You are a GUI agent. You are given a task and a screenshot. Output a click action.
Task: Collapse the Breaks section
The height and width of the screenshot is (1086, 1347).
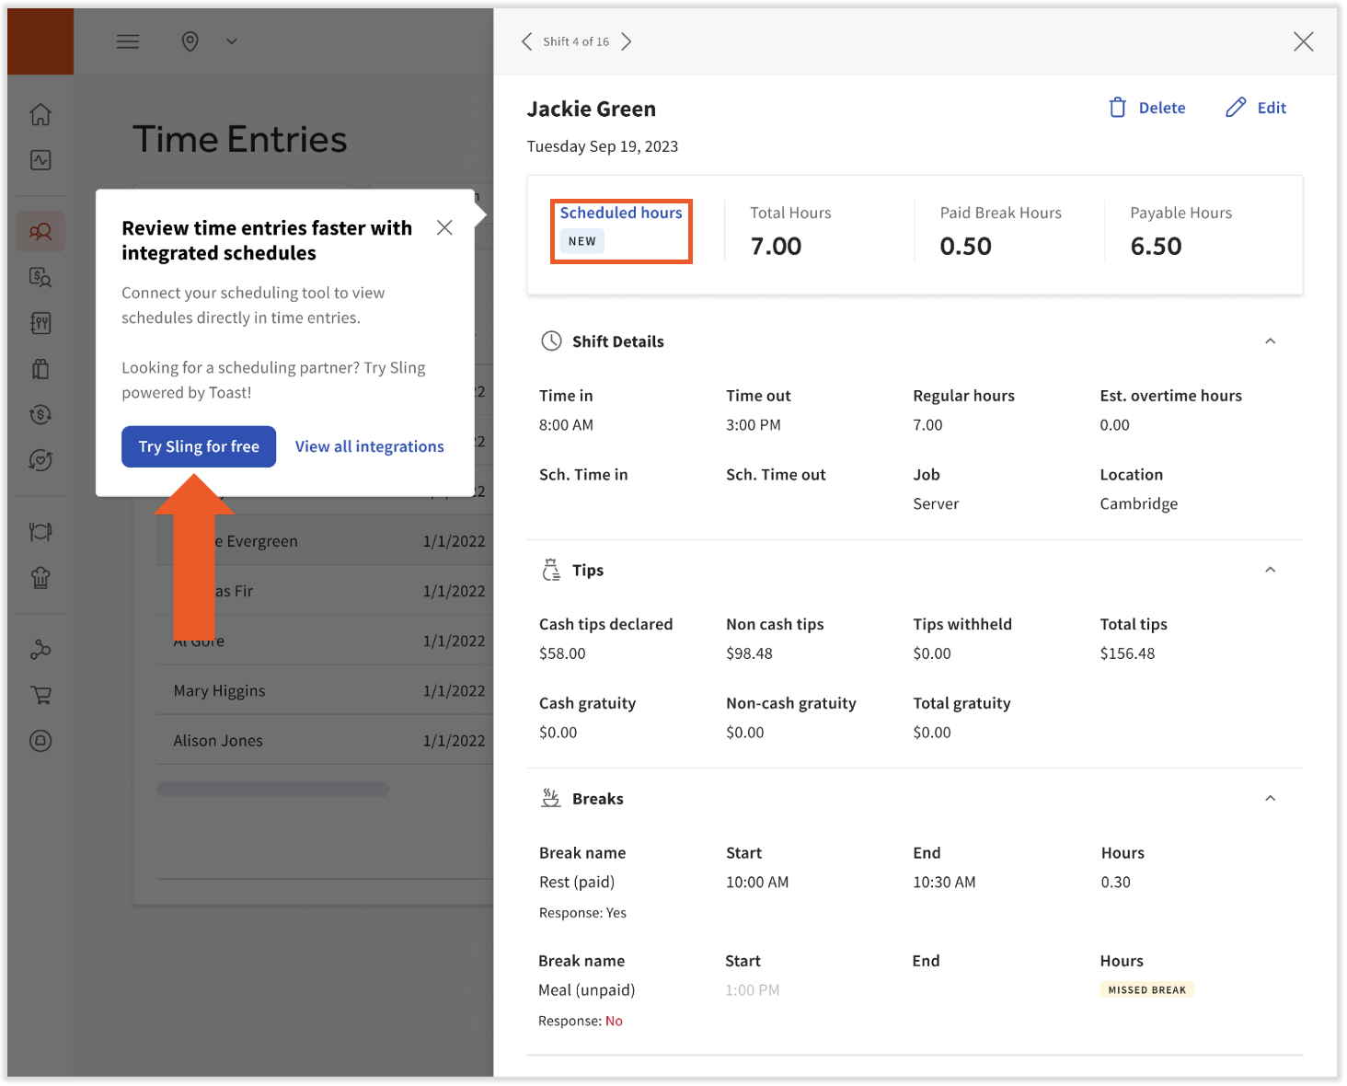pyautogui.click(x=1271, y=798)
